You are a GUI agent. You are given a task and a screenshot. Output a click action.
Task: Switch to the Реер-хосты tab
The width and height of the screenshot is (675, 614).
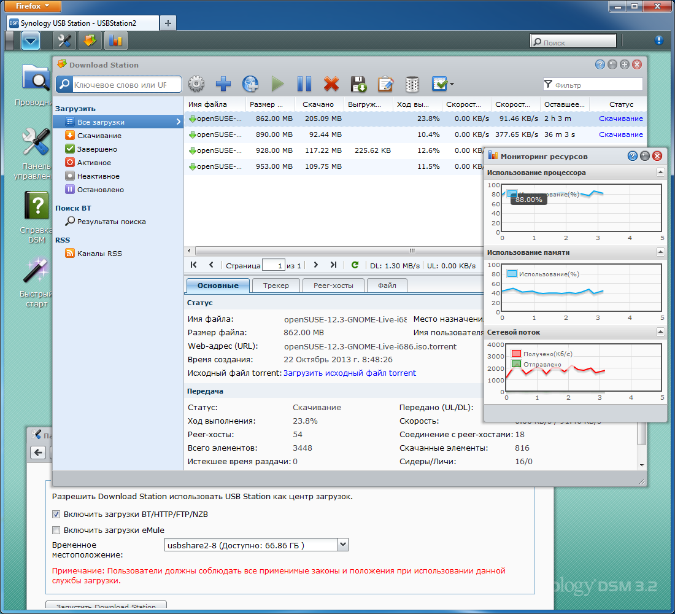point(333,286)
